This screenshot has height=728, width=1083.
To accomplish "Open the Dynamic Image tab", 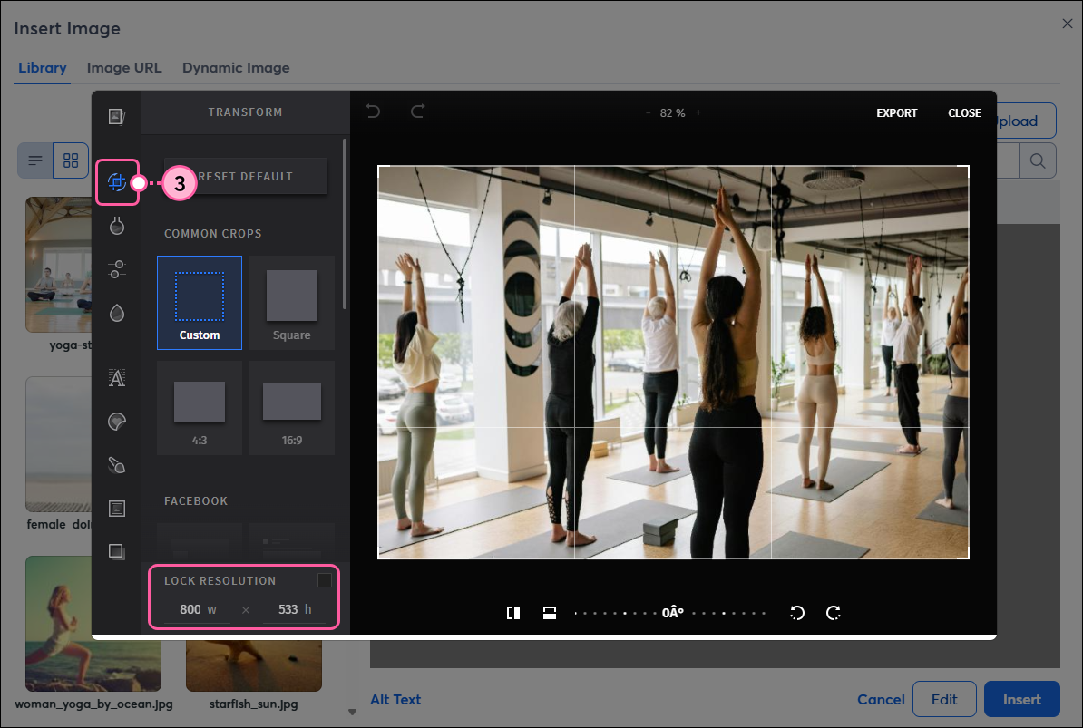I will (x=236, y=68).
